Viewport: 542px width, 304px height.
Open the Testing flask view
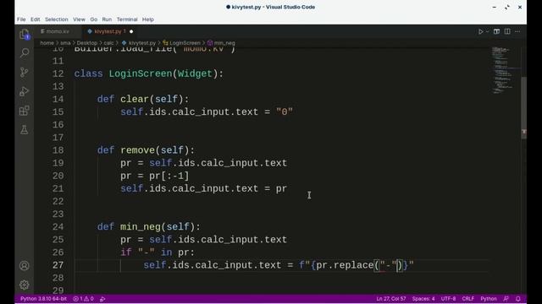coord(25,130)
